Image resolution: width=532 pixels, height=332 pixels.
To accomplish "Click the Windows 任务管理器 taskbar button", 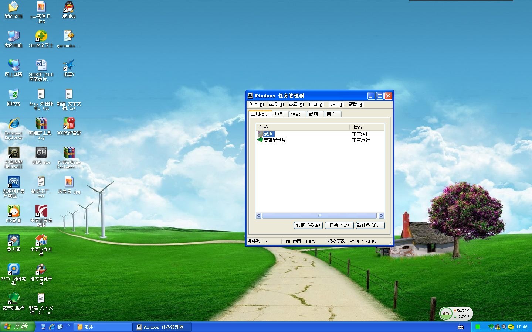I will pos(162,327).
